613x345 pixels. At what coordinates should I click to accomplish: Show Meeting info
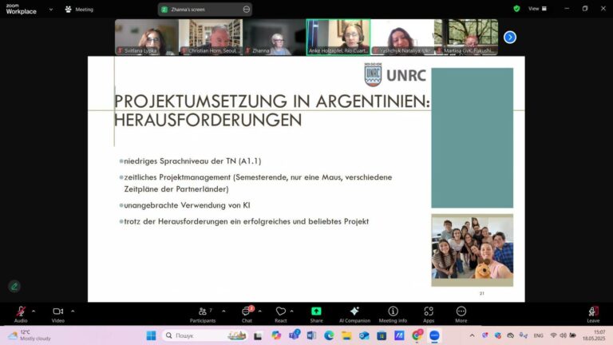point(393,314)
